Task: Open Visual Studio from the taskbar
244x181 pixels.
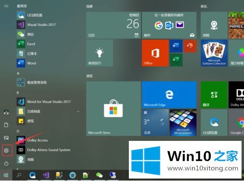Action: click(46, 175)
